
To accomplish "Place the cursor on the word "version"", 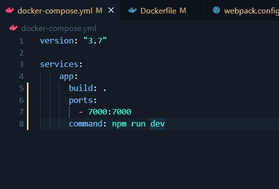I will (57, 41).
